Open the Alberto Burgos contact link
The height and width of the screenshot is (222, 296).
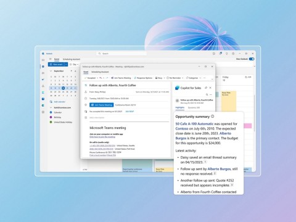[x=219, y=169]
